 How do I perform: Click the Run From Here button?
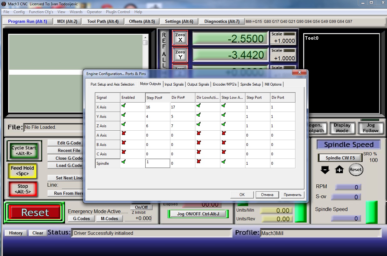(x=65, y=193)
